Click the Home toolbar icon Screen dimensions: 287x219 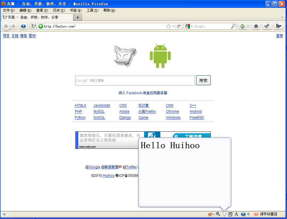click(x=256, y=26)
